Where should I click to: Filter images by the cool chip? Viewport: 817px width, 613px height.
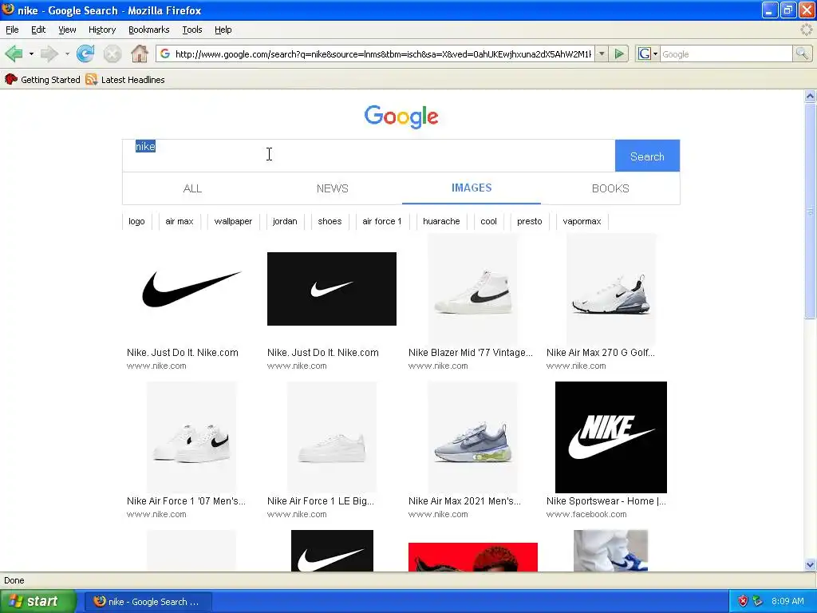coord(489,222)
